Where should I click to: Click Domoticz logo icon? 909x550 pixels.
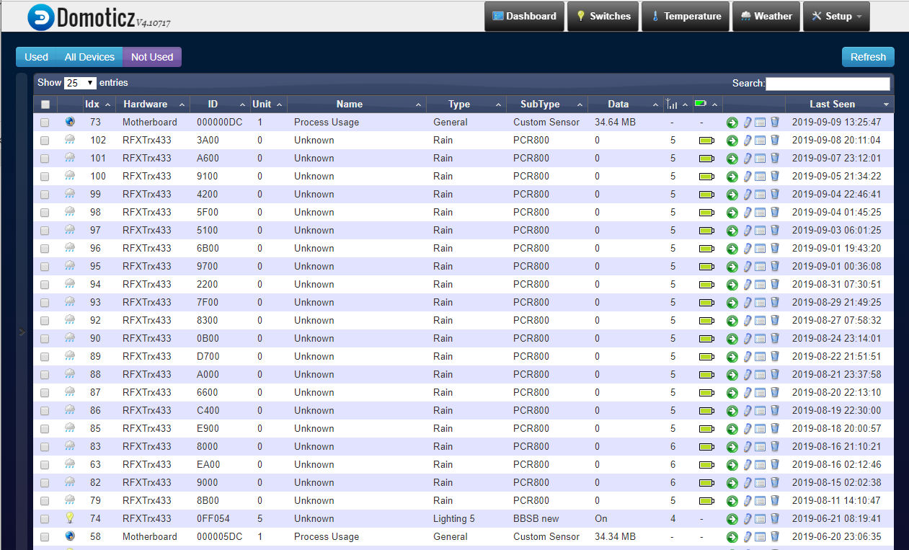coord(41,17)
